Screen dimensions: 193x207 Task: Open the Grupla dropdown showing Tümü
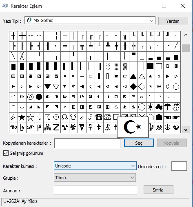[x=95, y=178]
